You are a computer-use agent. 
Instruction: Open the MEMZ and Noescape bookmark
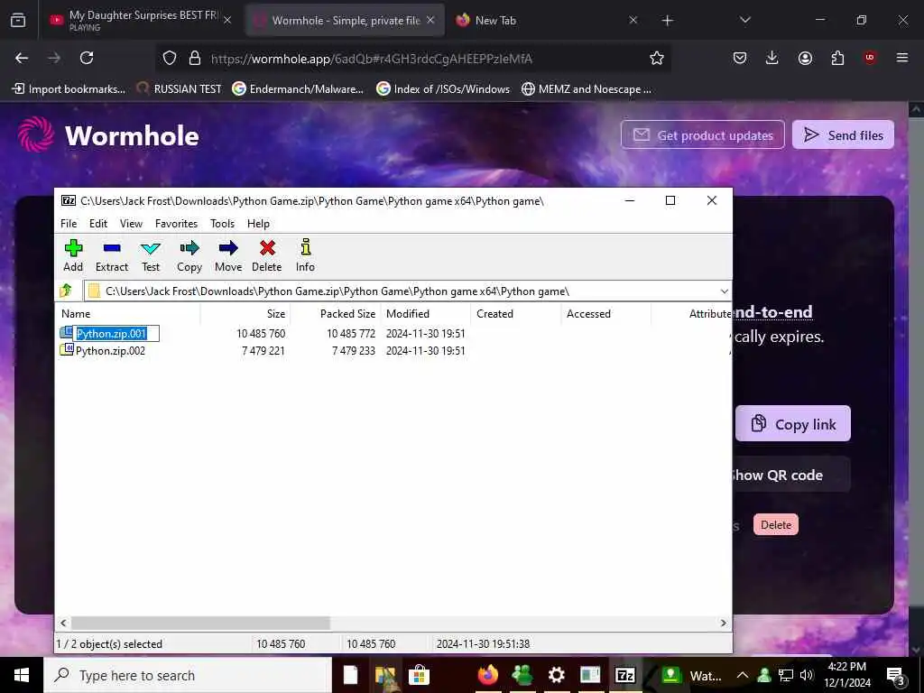(x=587, y=89)
